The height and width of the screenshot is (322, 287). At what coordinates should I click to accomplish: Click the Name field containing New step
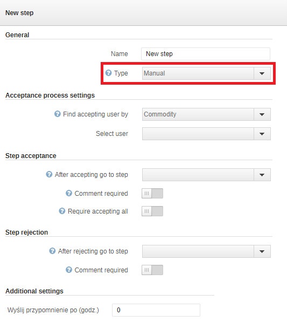tap(206, 54)
